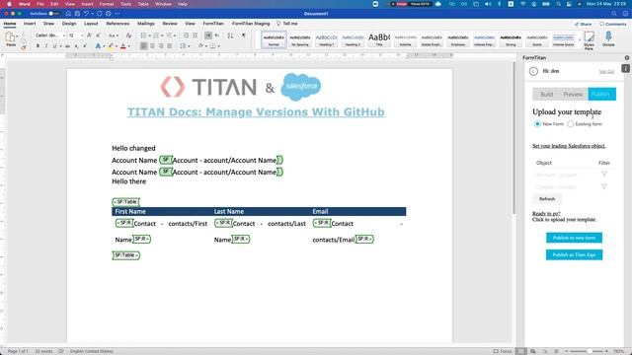Click filter icon for Account object row
632x355 pixels.
[603, 175]
